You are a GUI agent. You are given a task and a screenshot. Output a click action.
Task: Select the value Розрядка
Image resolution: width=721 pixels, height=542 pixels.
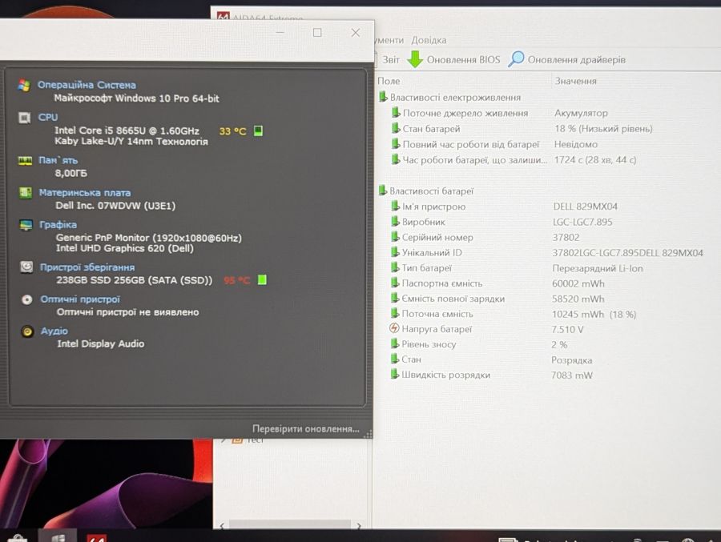click(571, 360)
